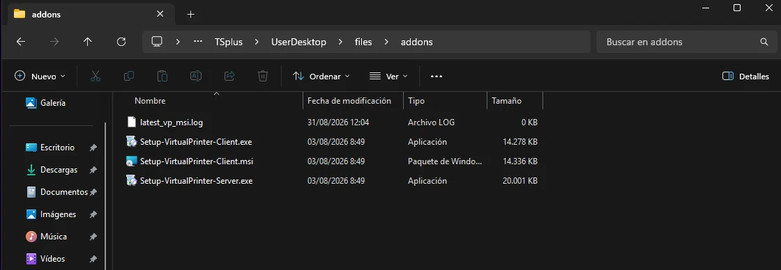Image resolution: width=781 pixels, height=270 pixels.
Task: Click the 20.001 KB size cell
Action: (520, 181)
